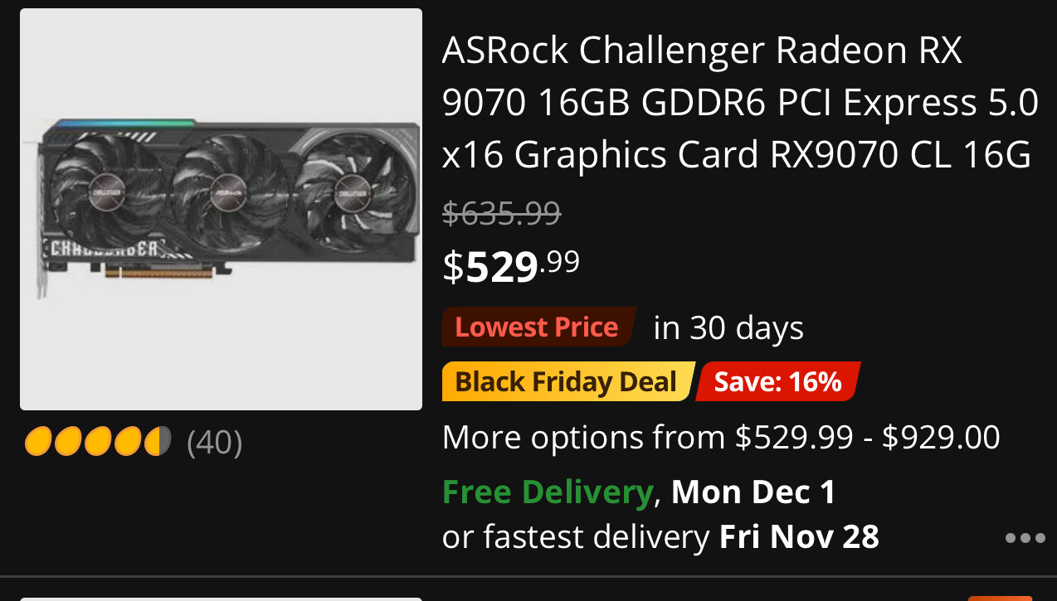The height and width of the screenshot is (601, 1057).
Task: Click the orange badge at bottom right
Action: (999, 597)
